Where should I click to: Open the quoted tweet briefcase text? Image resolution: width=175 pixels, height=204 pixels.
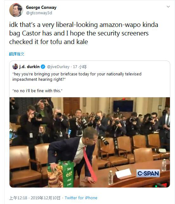77,77
